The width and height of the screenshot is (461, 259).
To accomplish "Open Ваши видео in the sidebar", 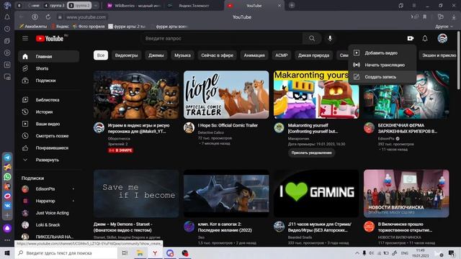I will 48,124.
